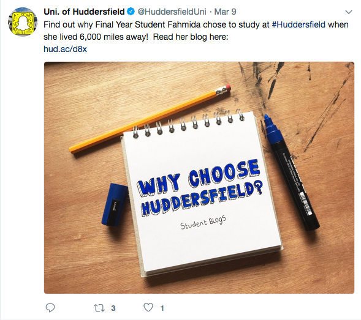Click the 'Student Blogs' handwriting on notepad
The image size is (361, 320).
(203, 223)
